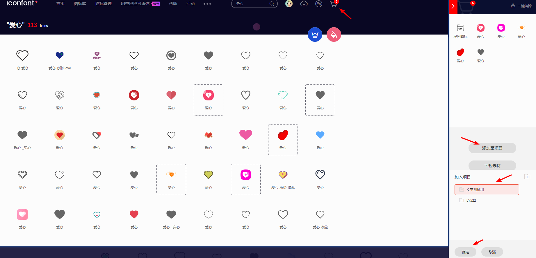Open the user avatar menu
Screen dimensions: 536x258
[289, 4]
